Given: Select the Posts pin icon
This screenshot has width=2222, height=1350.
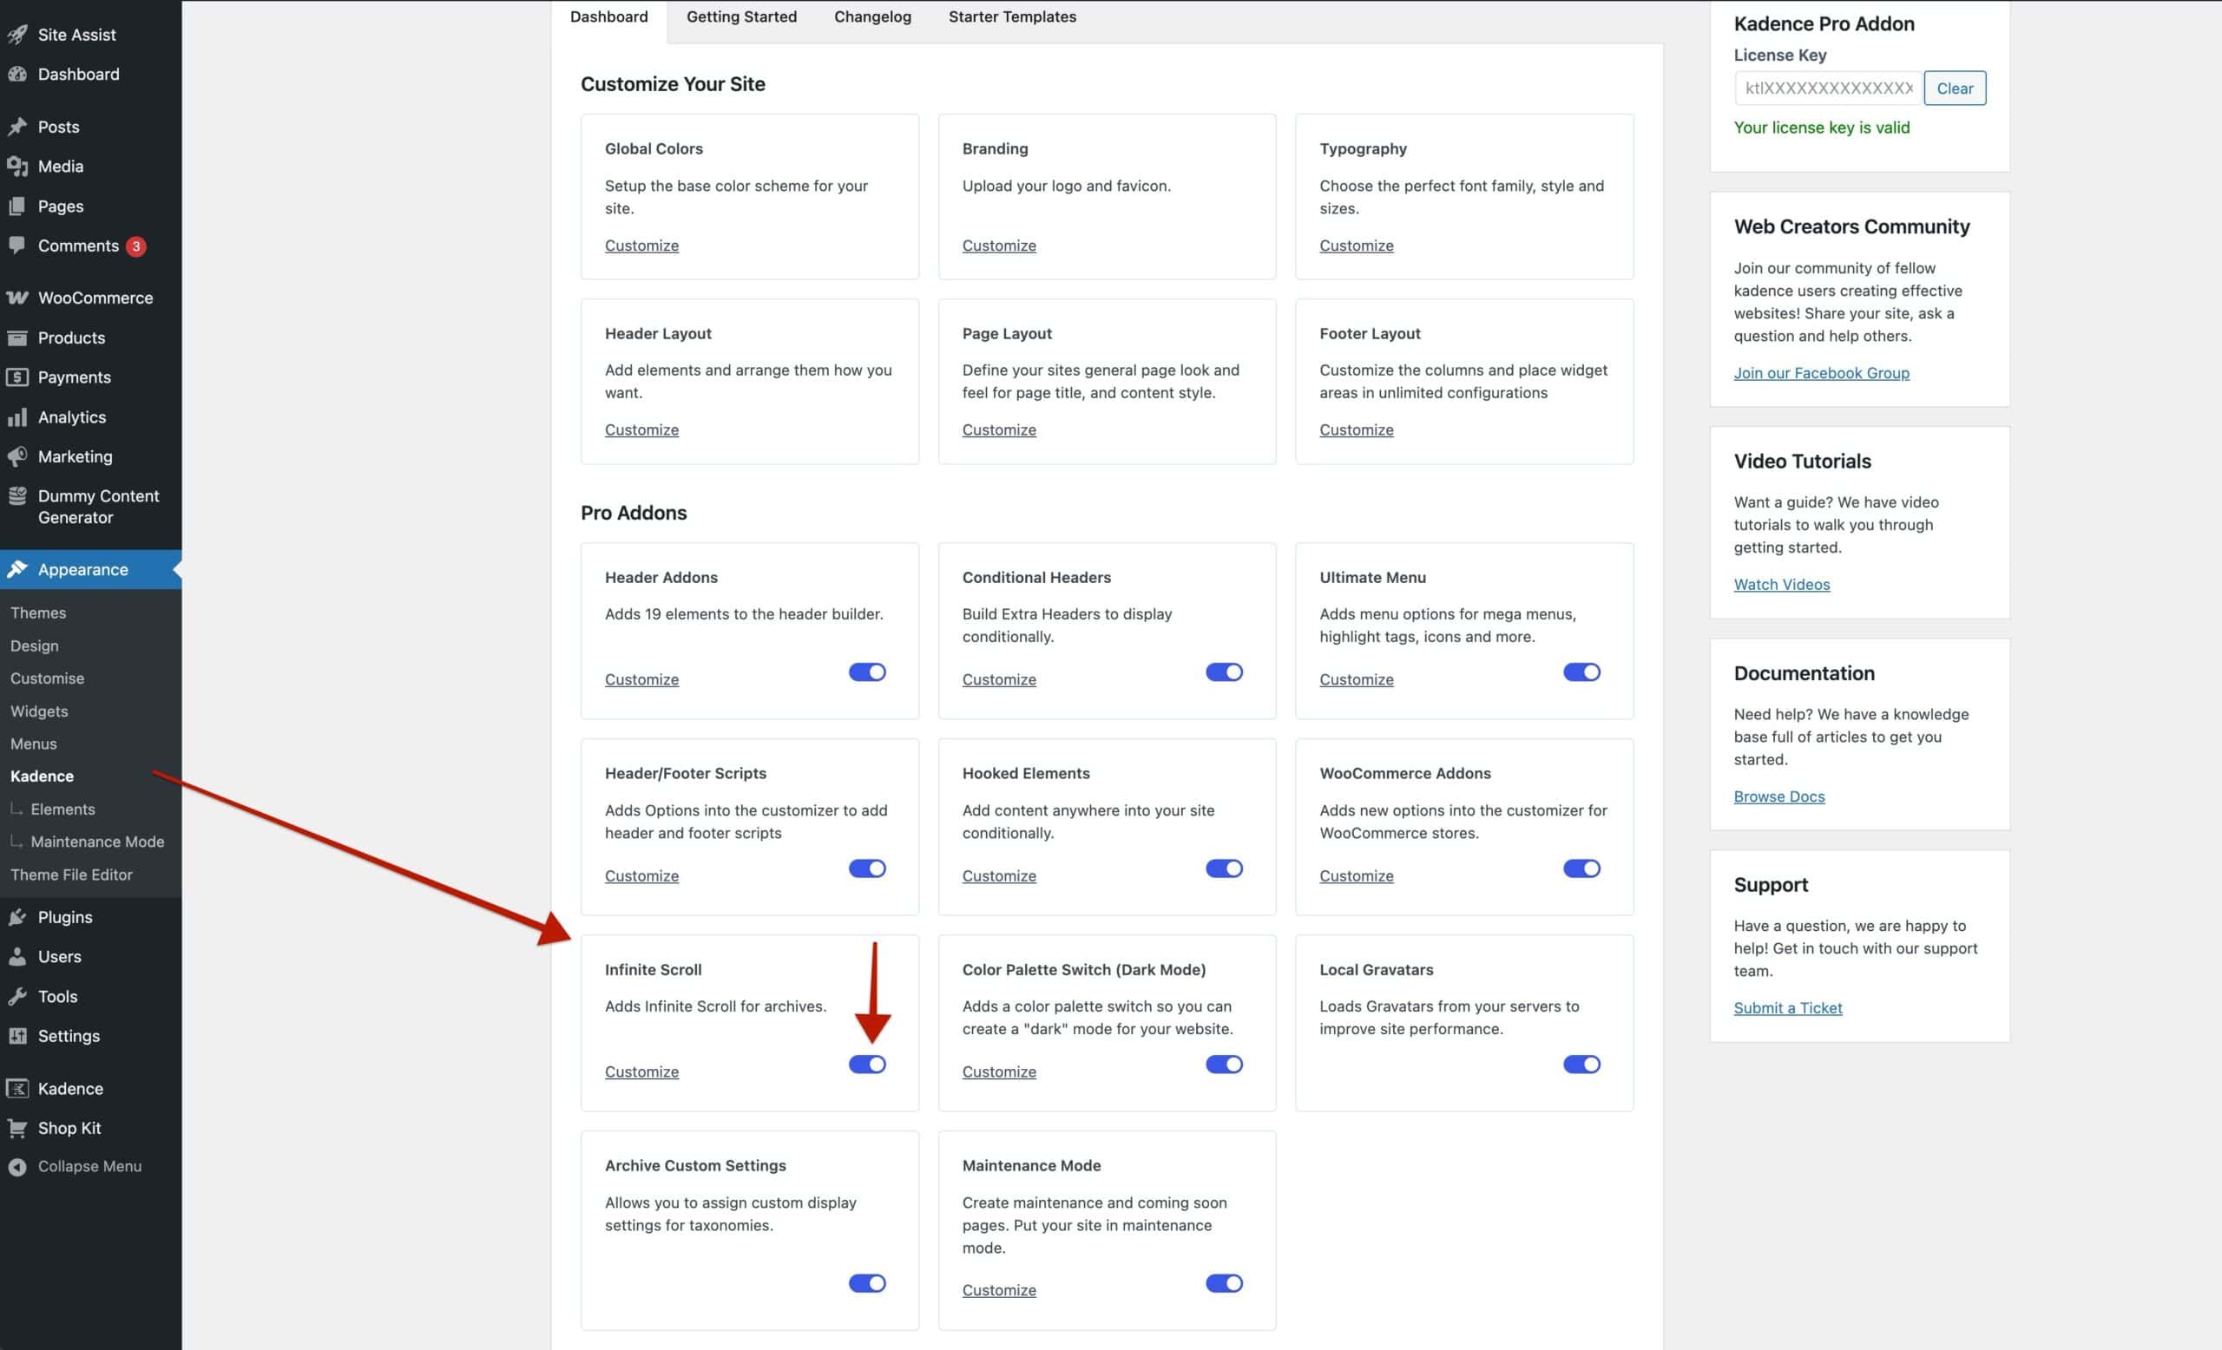Looking at the screenshot, I should (18, 126).
